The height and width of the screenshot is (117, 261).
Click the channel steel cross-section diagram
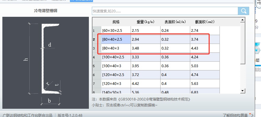(46, 63)
